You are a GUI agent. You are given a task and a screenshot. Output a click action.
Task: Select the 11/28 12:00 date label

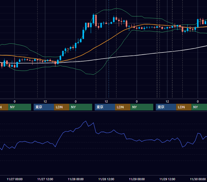click(x=106, y=179)
